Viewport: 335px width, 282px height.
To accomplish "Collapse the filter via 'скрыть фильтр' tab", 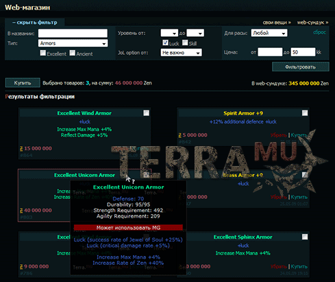I will click(35, 23).
